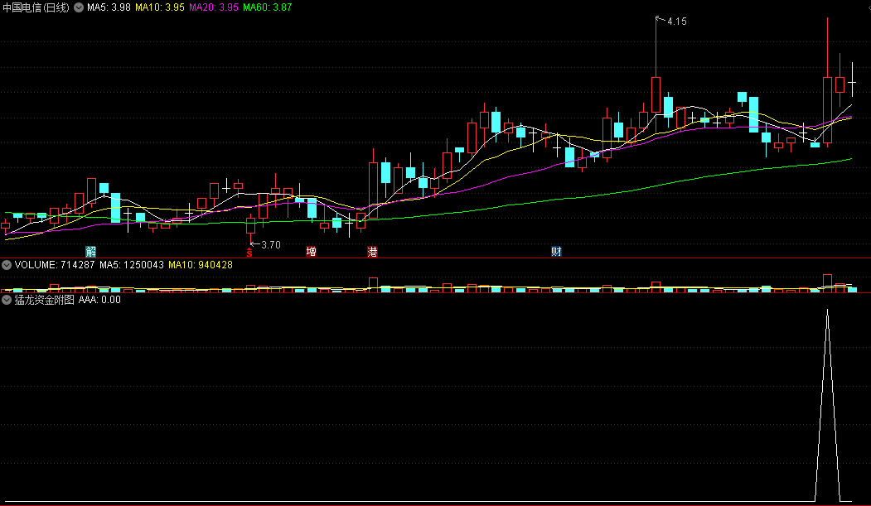The height and width of the screenshot is (506, 871).
Task: Click the red S marker below 3.70
Action: pos(249,253)
